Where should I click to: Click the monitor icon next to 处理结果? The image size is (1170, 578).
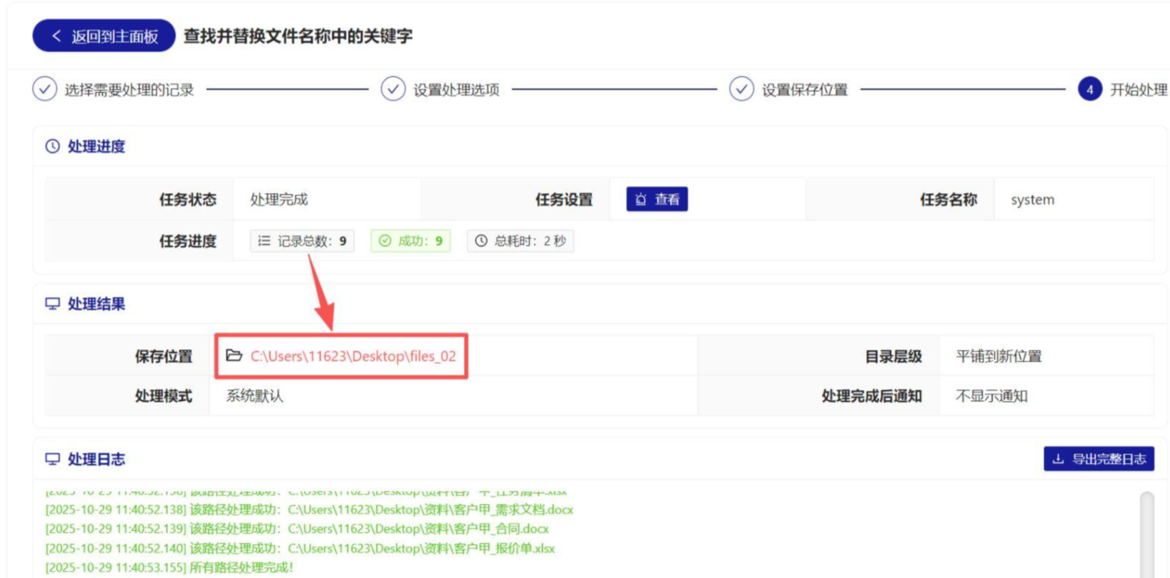pos(53,304)
